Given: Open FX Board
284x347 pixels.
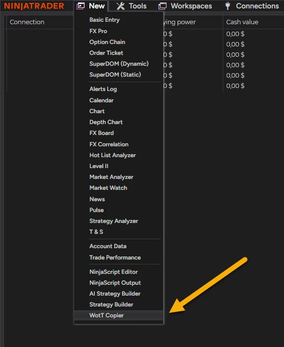Looking at the screenshot, I should tap(102, 133).
